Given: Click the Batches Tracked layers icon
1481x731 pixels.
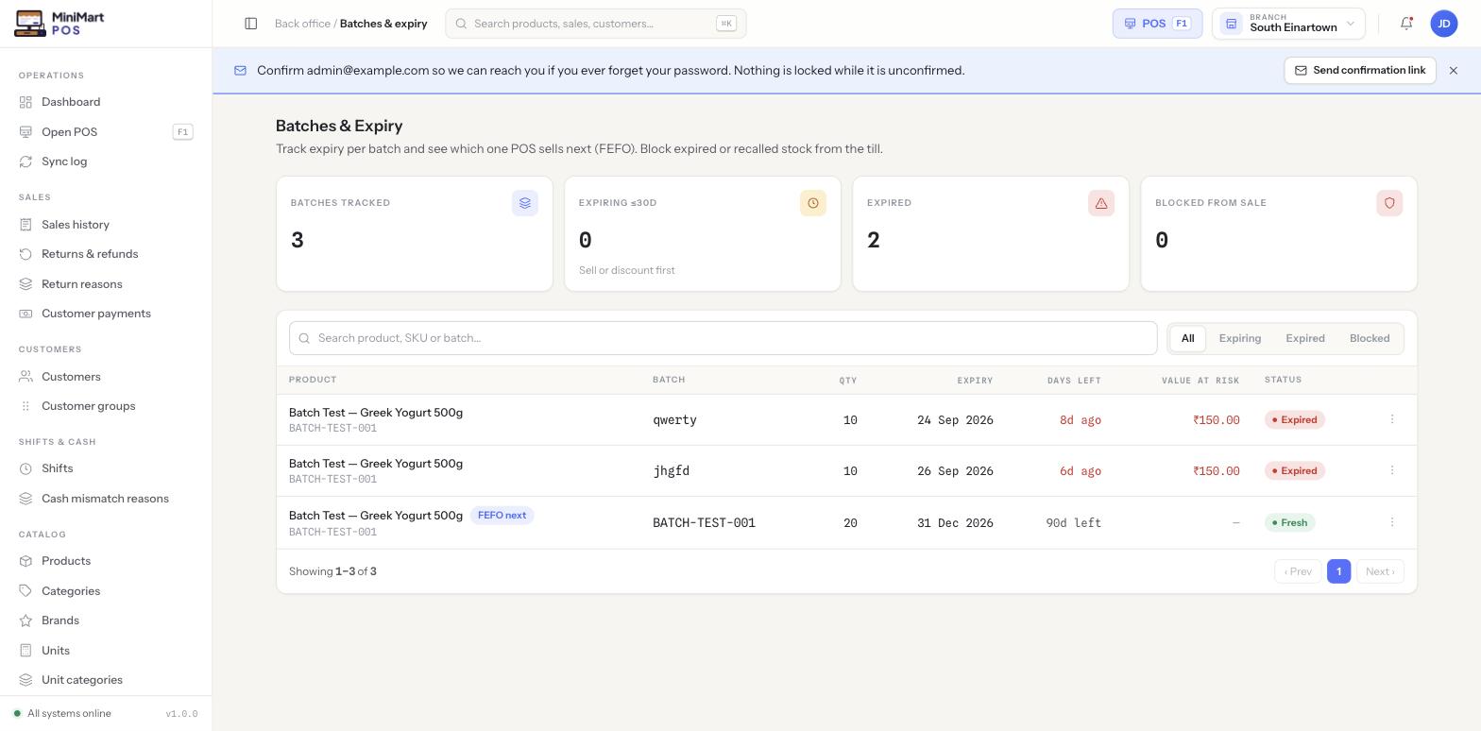Looking at the screenshot, I should tap(525, 203).
